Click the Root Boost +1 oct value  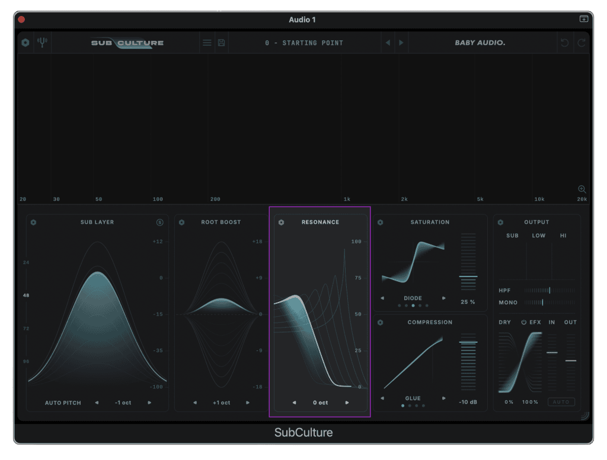222,403
